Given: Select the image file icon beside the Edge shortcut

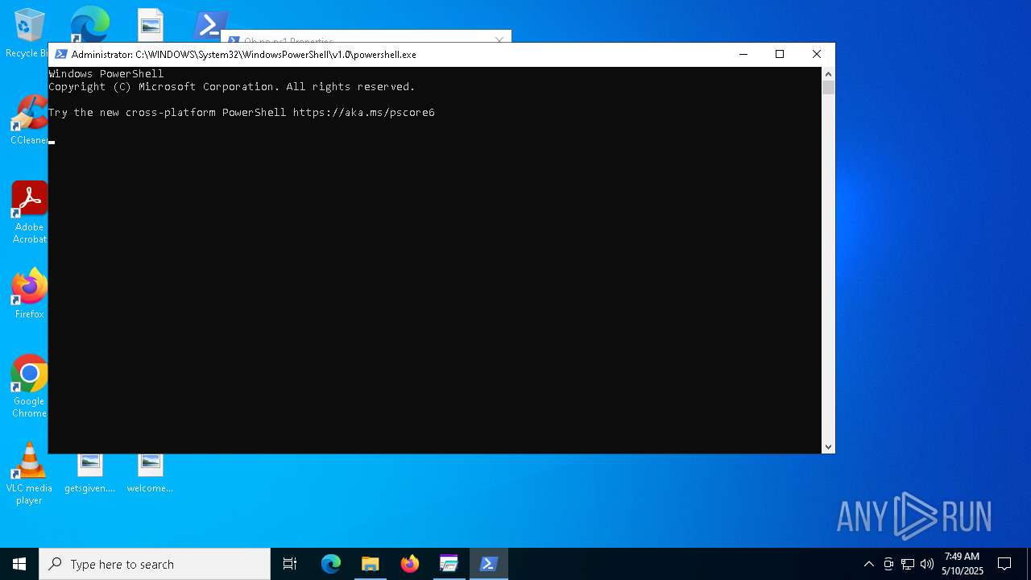Looking at the screenshot, I should 150,24.
